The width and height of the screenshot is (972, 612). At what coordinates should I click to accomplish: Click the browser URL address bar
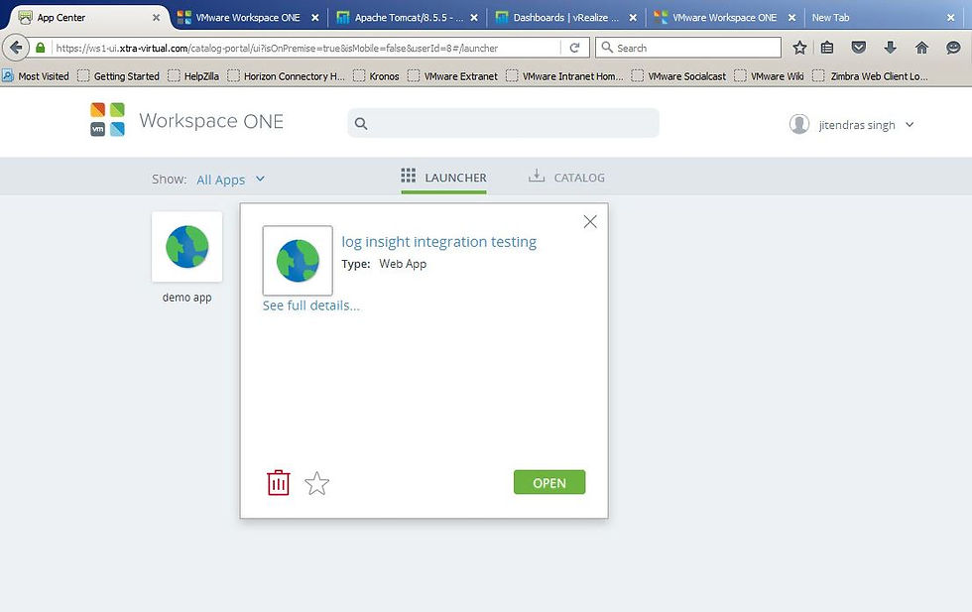pyautogui.click(x=306, y=48)
